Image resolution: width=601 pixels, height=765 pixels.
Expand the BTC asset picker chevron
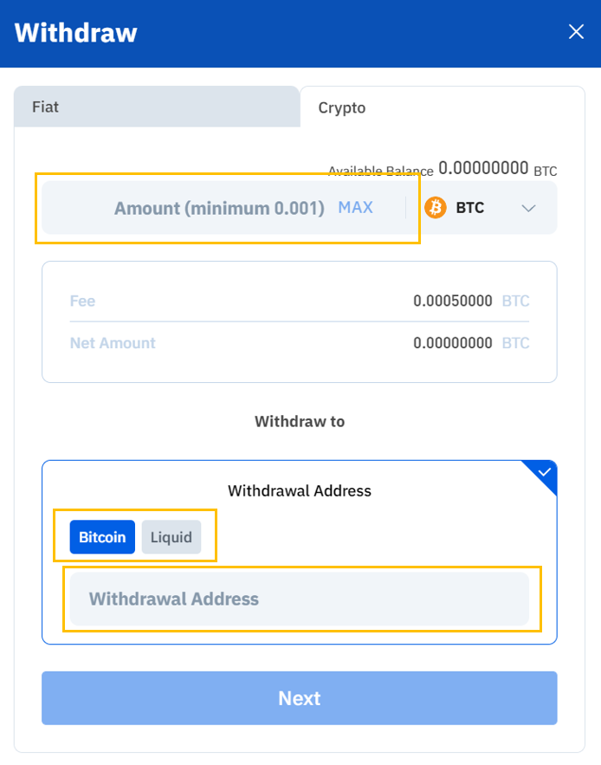(528, 208)
